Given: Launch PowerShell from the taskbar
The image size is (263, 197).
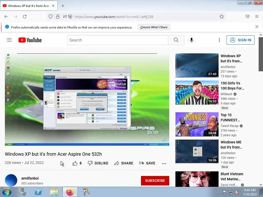Looking at the screenshot, I should (x=38, y=192).
